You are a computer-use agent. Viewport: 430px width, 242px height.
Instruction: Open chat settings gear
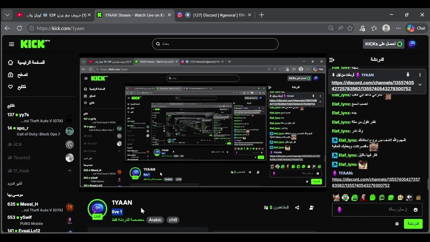pyautogui.click(x=397, y=224)
